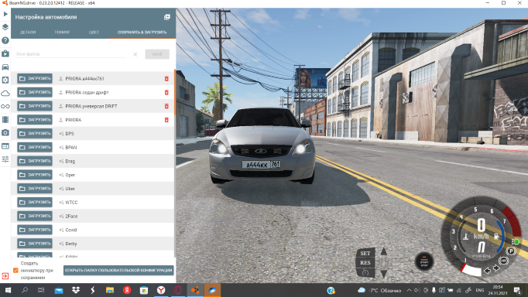Open the help question mark icon
This screenshot has height=297, width=528.
pyautogui.click(x=5, y=40)
